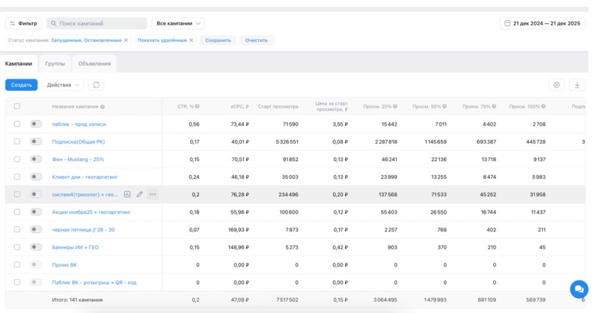Click the help icon next to CTR, %
Image resolution: width=595 pixels, height=313 pixels.
pyautogui.click(x=198, y=106)
